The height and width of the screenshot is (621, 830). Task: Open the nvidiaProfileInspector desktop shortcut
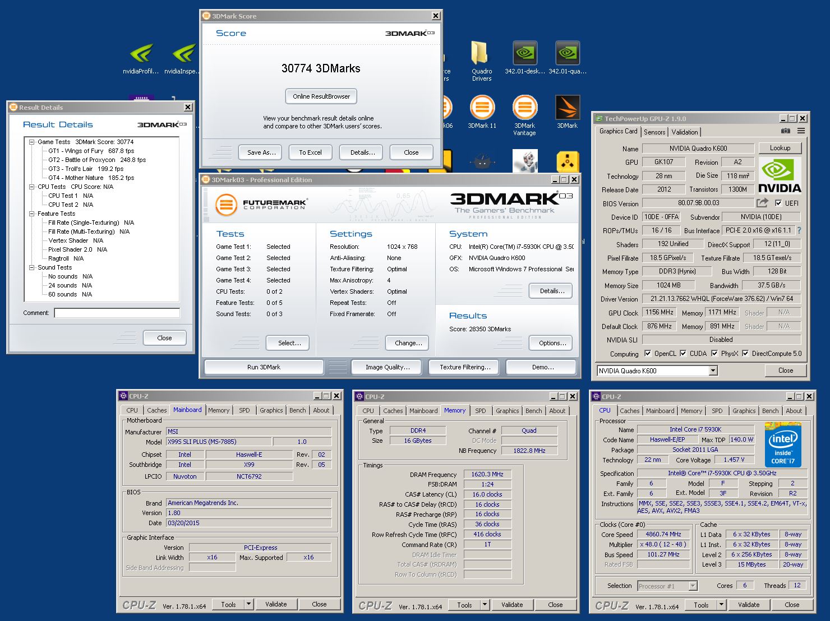(141, 58)
